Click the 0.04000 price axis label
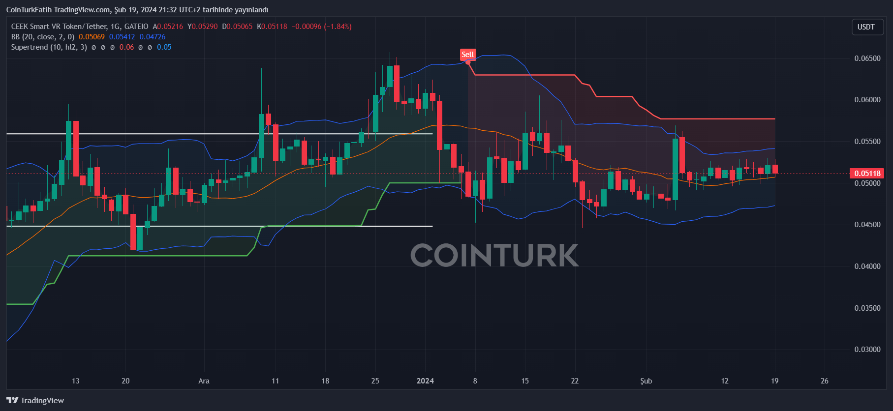Viewport: 893px width, 411px height. pyautogui.click(x=867, y=266)
